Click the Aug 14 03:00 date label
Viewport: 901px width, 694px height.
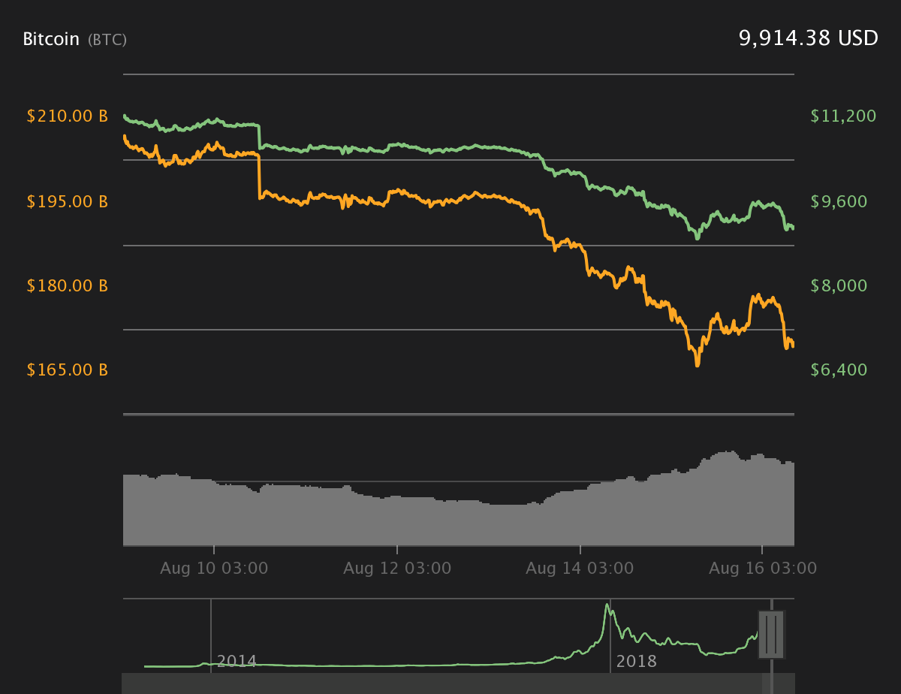[580, 568]
